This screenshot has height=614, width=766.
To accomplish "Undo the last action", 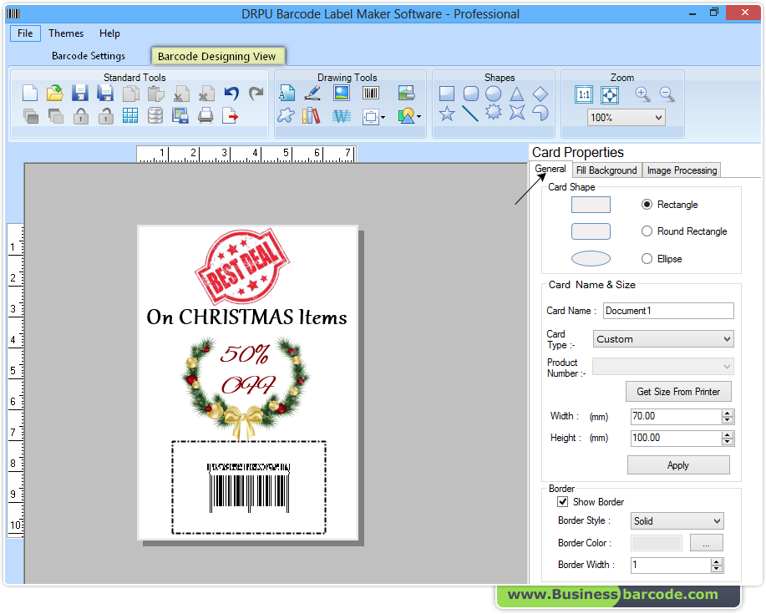I will [231, 93].
